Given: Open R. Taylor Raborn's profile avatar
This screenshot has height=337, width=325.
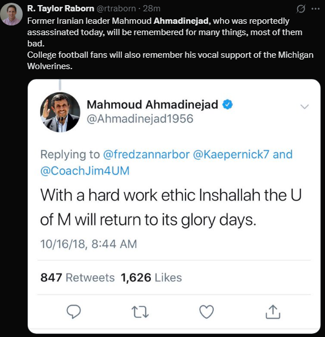Looking at the screenshot, I should pos(11,14).
